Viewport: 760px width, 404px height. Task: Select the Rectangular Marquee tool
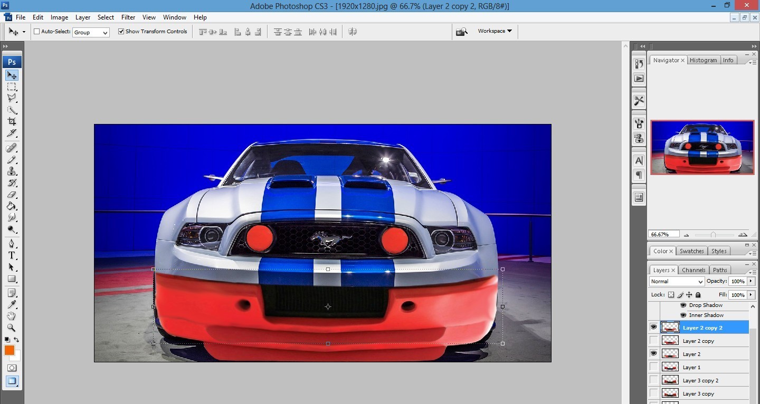(12, 86)
